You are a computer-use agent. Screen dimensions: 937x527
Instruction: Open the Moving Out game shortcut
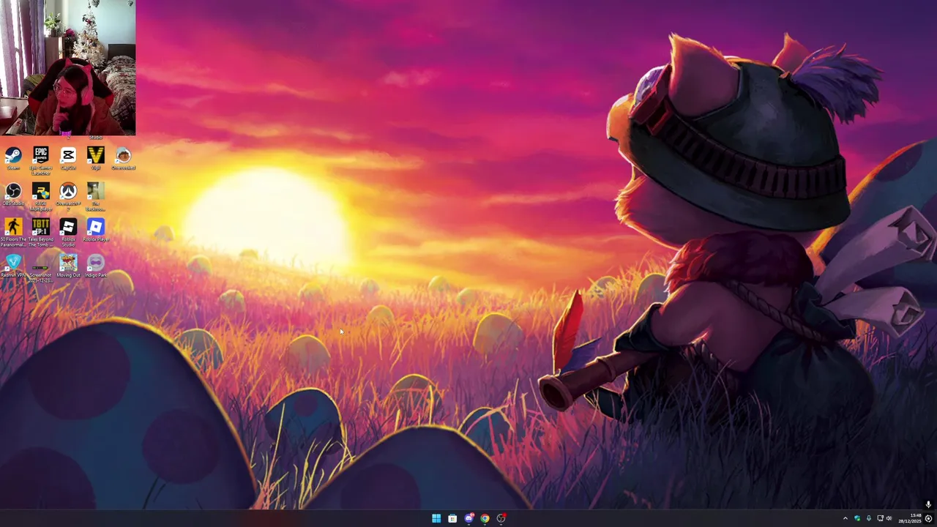pyautogui.click(x=68, y=265)
